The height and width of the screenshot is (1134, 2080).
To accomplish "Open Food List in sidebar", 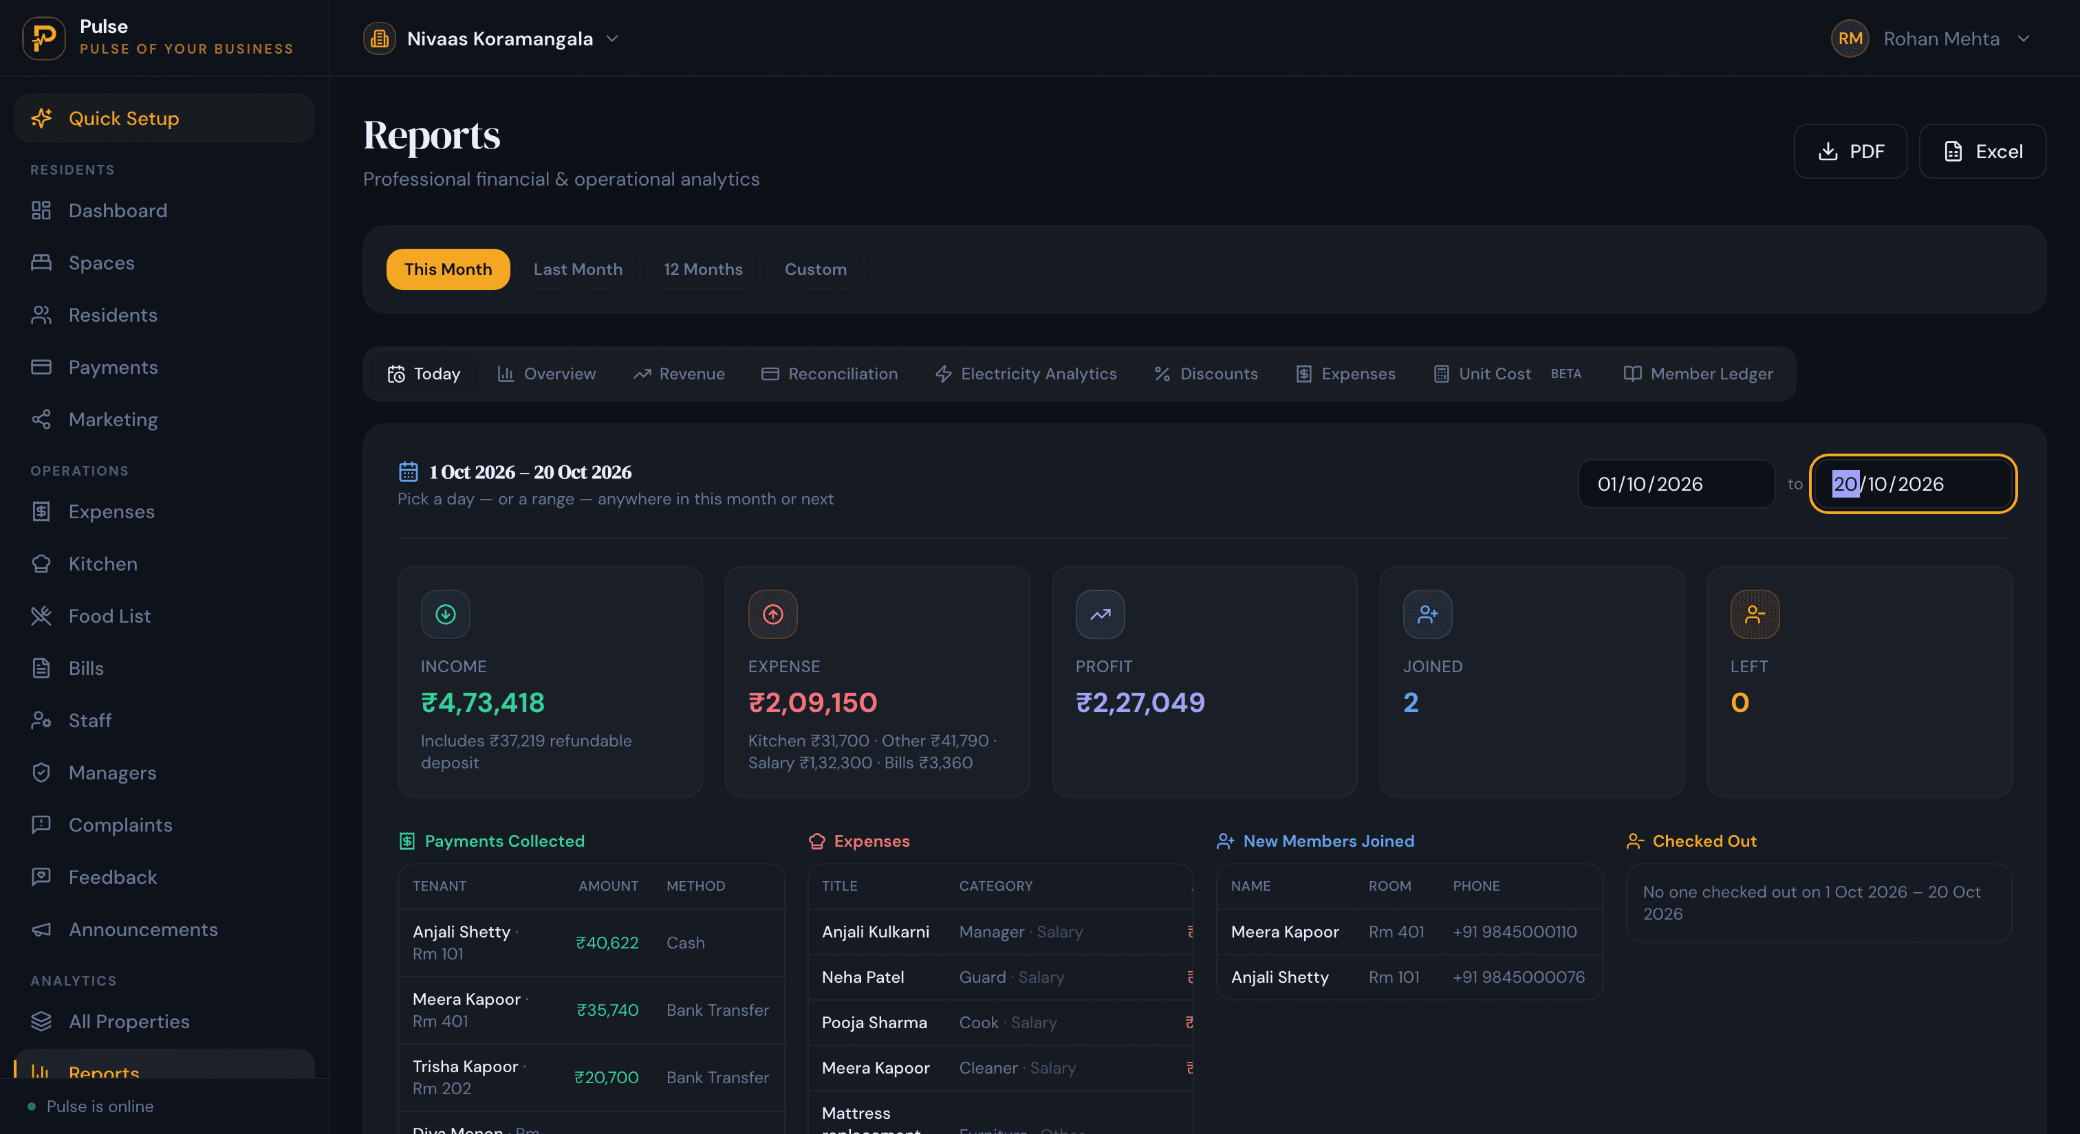I will (164, 616).
